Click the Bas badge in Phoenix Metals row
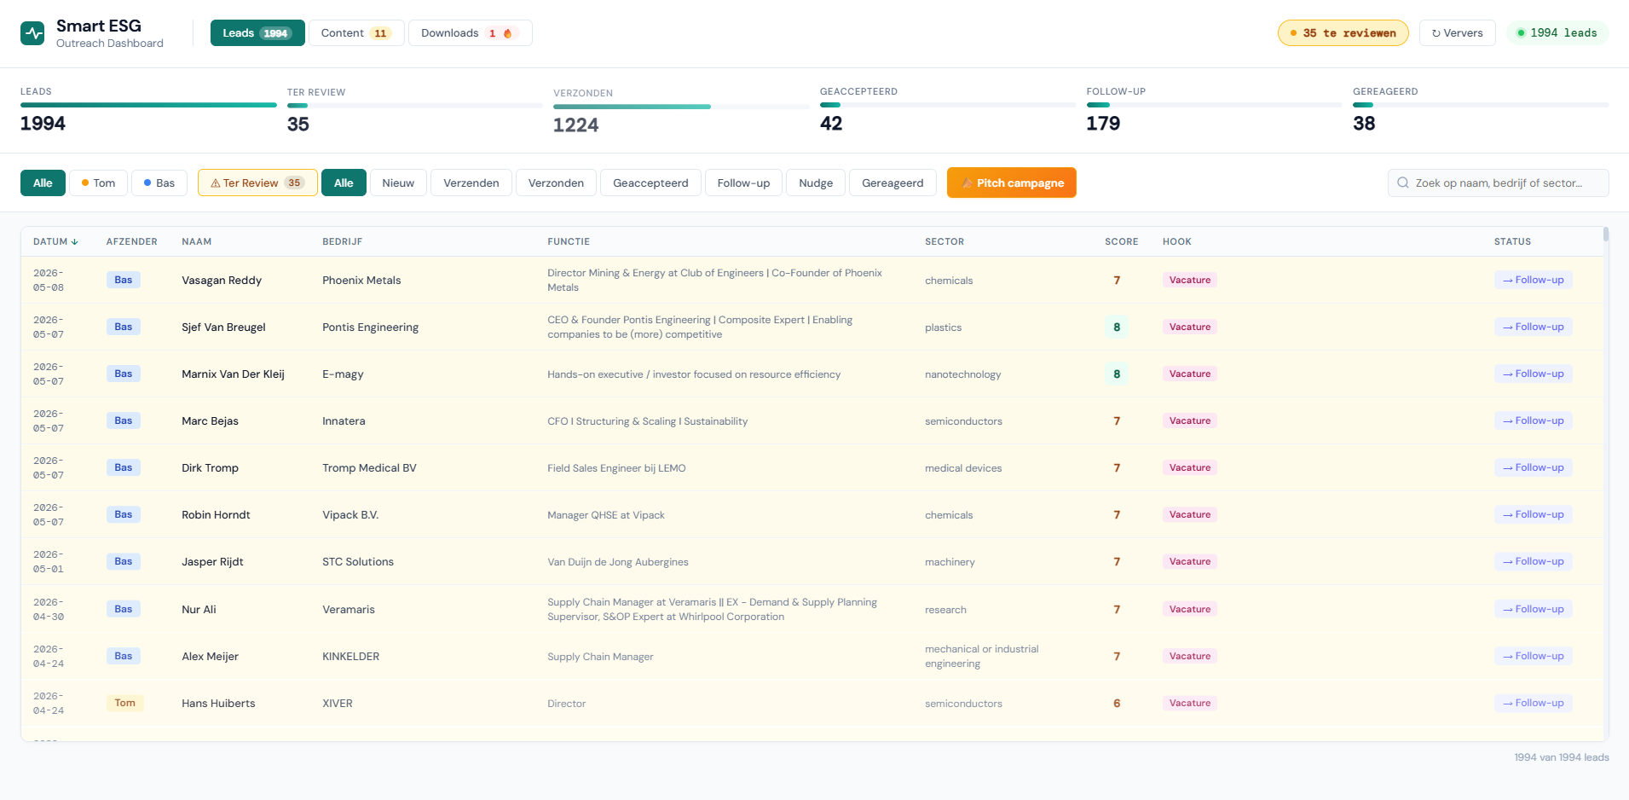This screenshot has height=800, width=1629. click(x=124, y=280)
